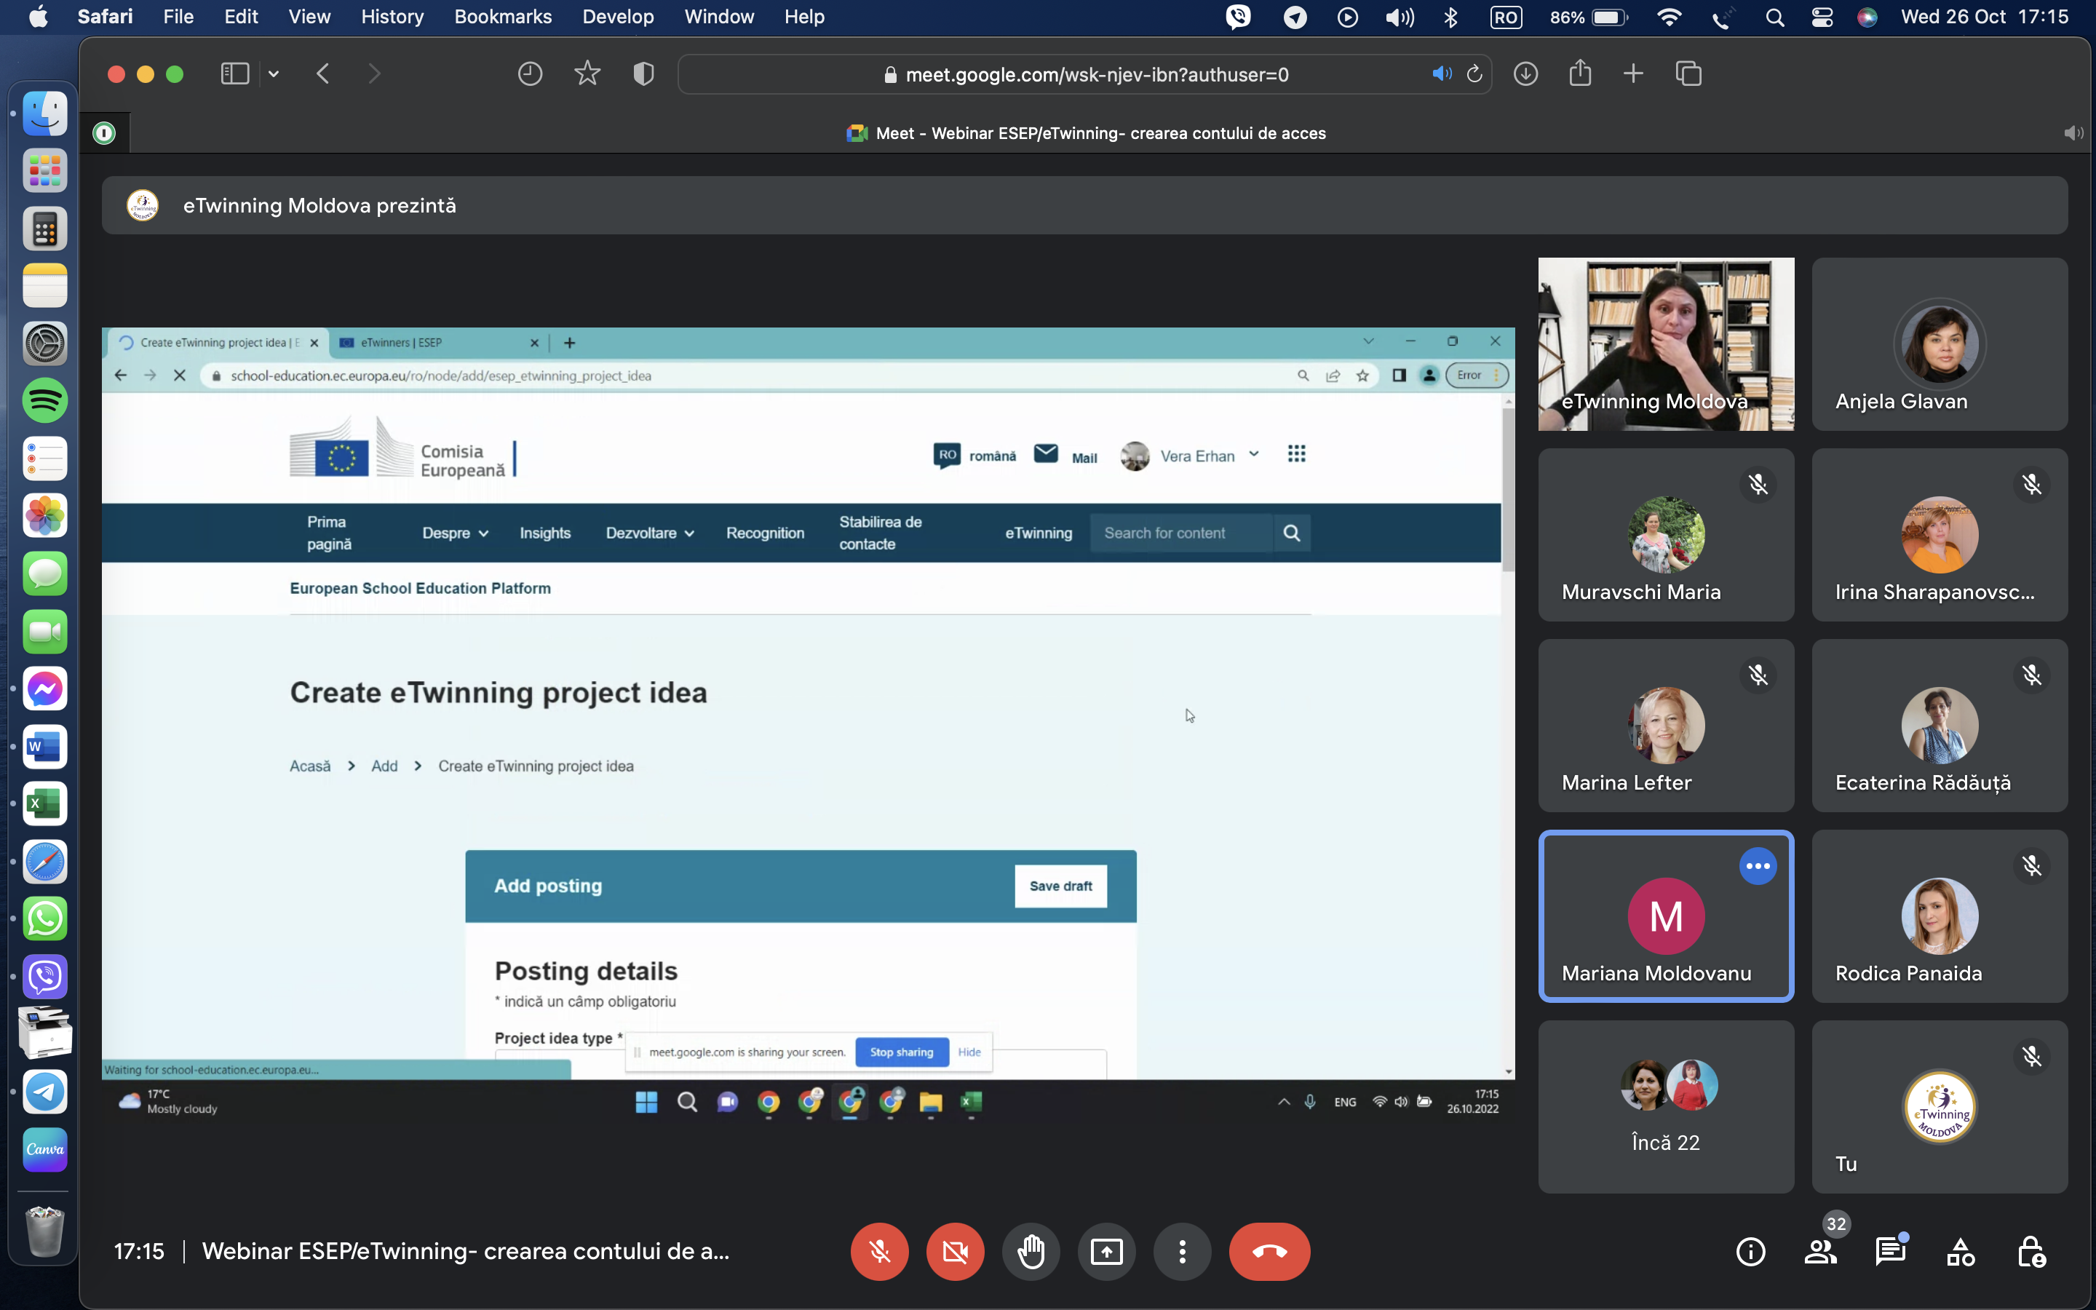Click Search for content field
The image size is (2096, 1310).
1181,533
